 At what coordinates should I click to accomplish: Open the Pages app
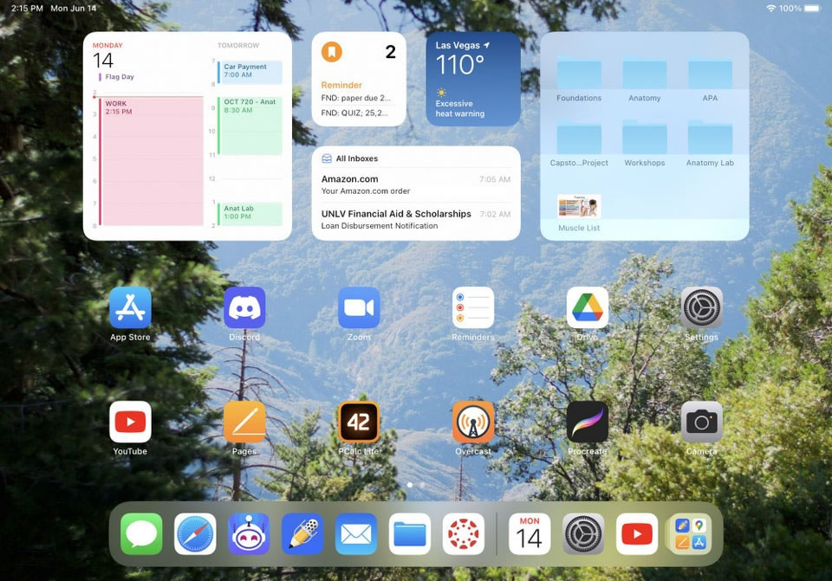[244, 423]
